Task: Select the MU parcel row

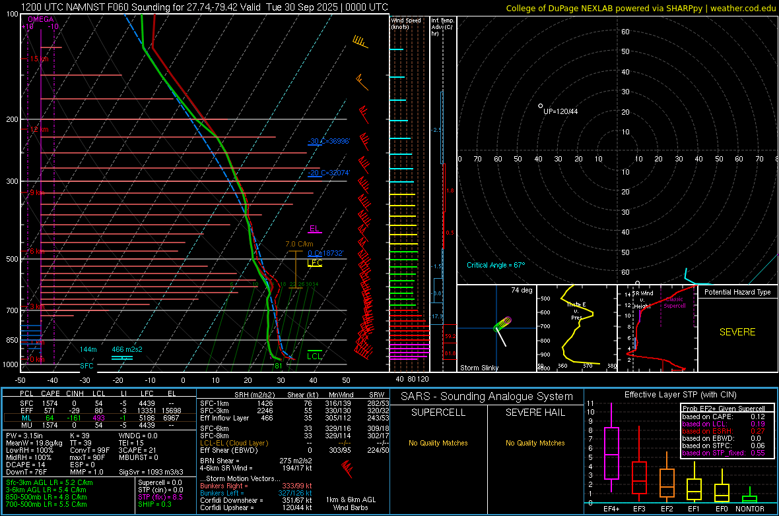Action: point(98,424)
